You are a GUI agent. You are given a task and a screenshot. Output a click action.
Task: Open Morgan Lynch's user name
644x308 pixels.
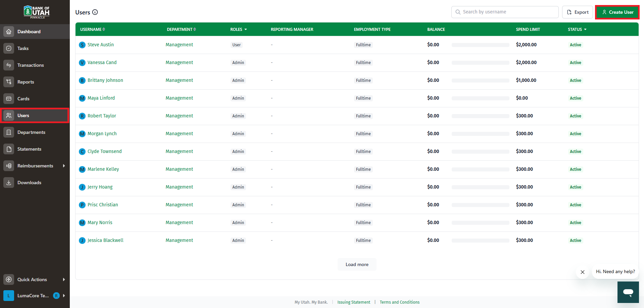(x=102, y=134)
